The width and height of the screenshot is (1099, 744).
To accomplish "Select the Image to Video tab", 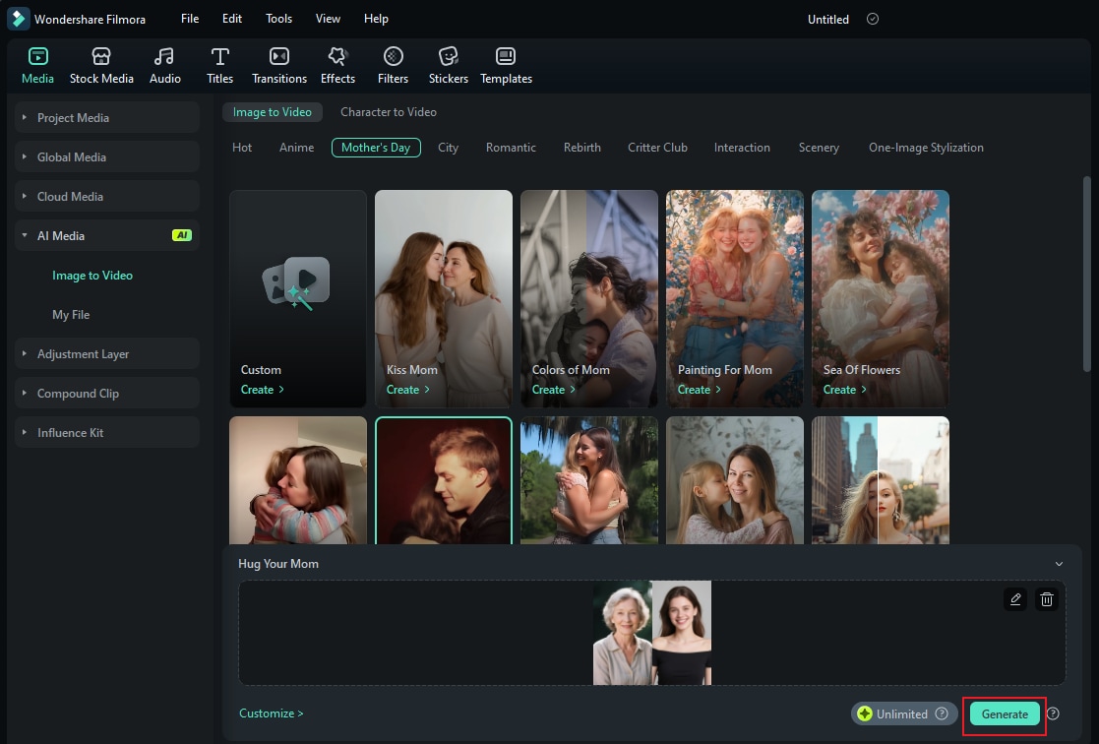I will [x=272, y=112].
